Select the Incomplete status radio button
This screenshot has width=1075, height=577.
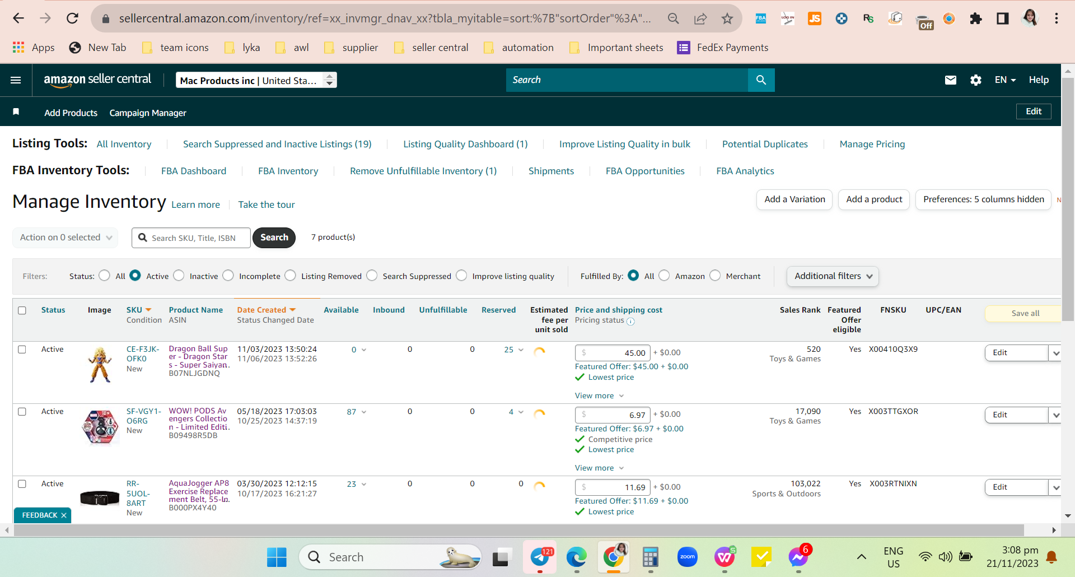(228, 276)
